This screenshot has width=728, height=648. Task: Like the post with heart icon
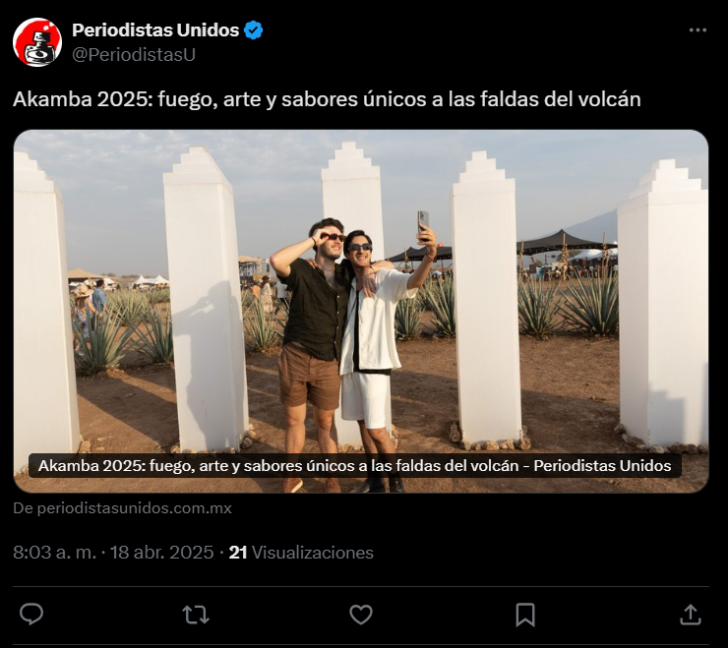tap(361, 615)
